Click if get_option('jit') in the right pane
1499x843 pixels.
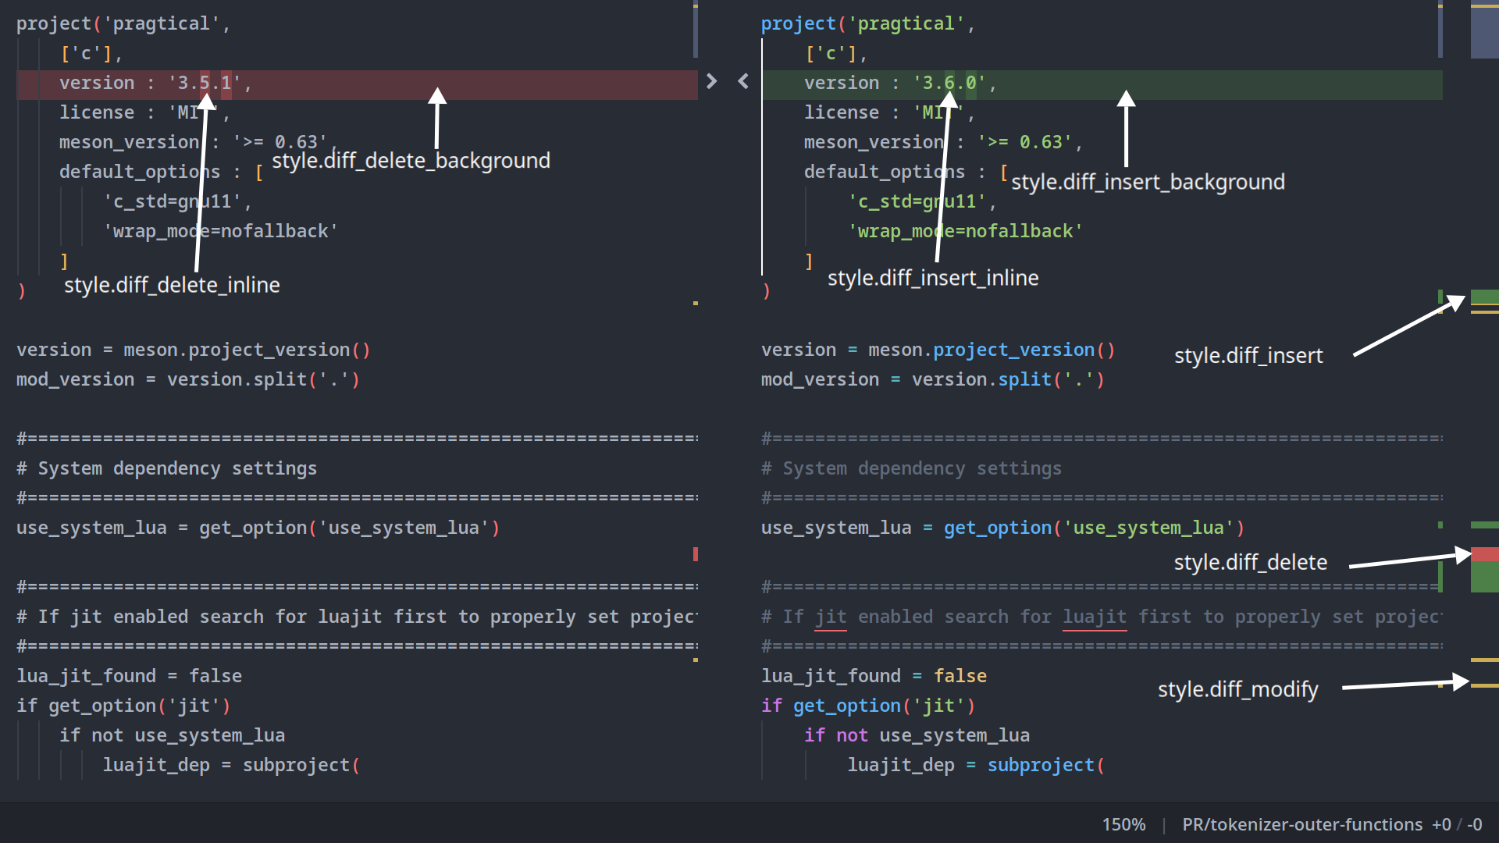(868, 706)
